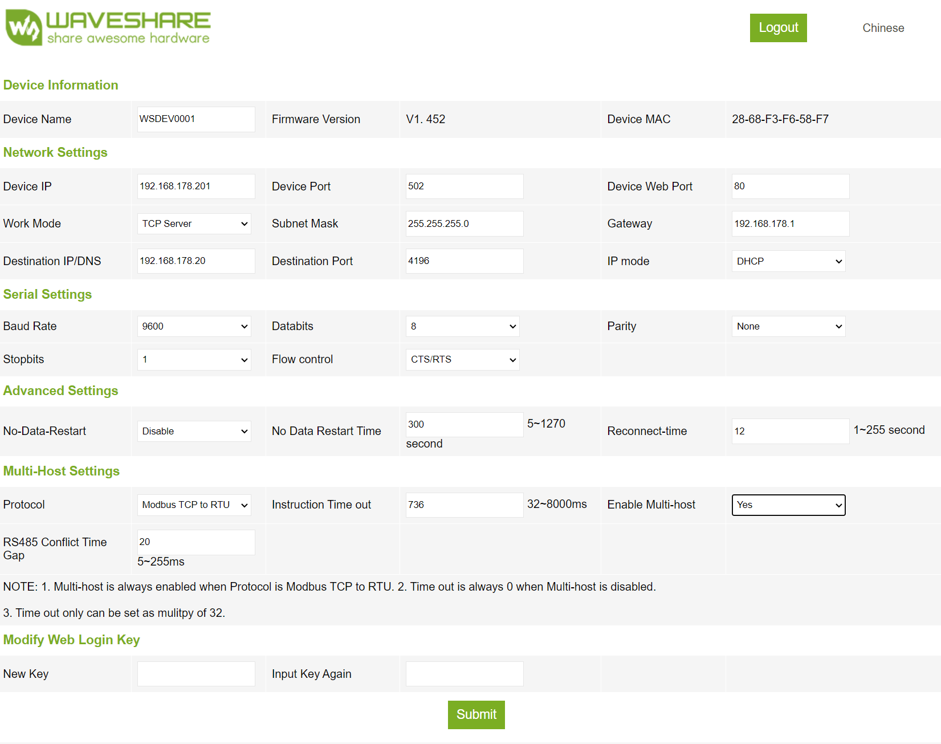The width and height of the screenshot is (941, 744).
Task: Click the Gateway input field
Action: pyautogui.click(x=790, y=223)
